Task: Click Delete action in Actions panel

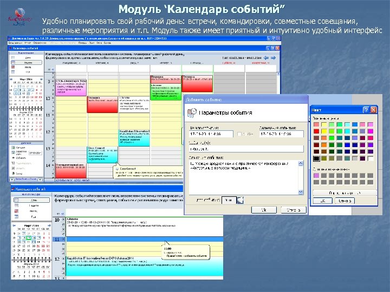Action: [18, 168]
